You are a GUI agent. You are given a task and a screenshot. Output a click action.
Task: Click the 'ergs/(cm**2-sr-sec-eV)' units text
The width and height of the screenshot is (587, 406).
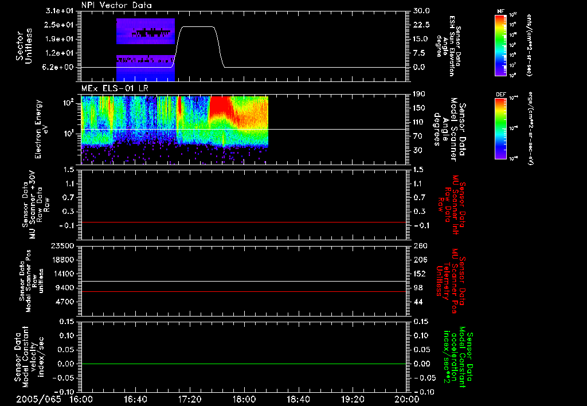(530, 128)
